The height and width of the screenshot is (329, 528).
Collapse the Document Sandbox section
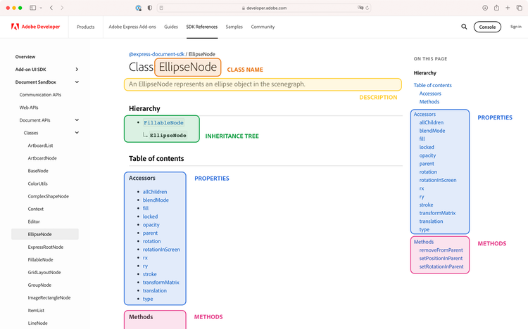tap(77, 82)
